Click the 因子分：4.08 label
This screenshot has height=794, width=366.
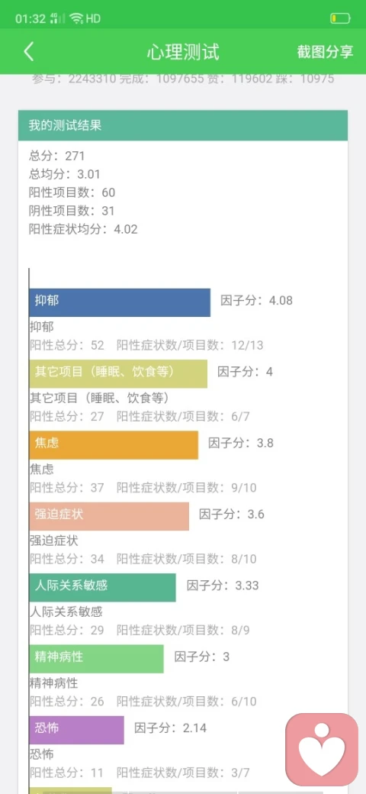click(x=256, y=300)
